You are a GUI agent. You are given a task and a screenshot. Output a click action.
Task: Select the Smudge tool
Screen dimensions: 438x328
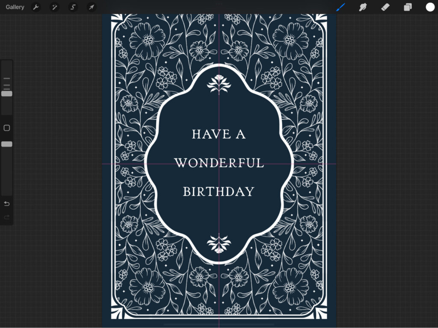363,7
